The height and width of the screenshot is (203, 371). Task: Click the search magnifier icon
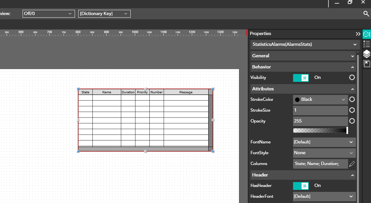pos(366,13)
